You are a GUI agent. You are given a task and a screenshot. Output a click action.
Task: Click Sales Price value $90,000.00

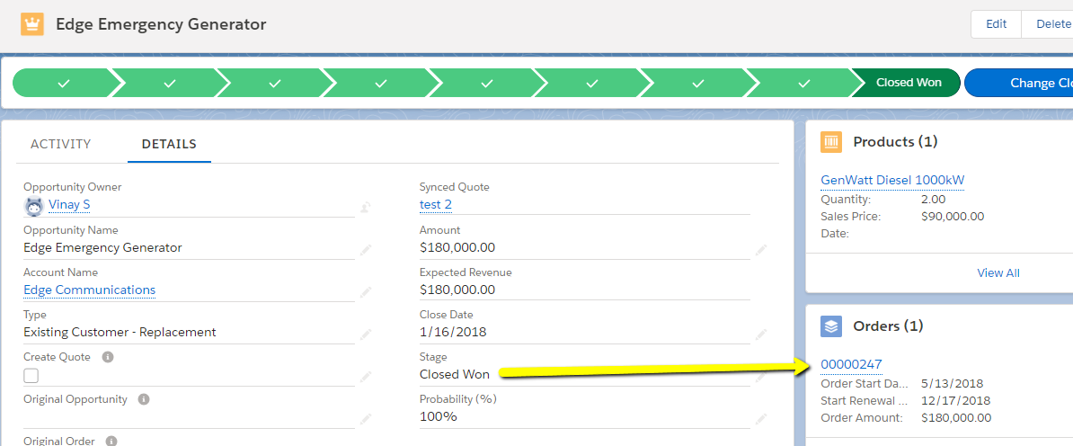[953, 217]
